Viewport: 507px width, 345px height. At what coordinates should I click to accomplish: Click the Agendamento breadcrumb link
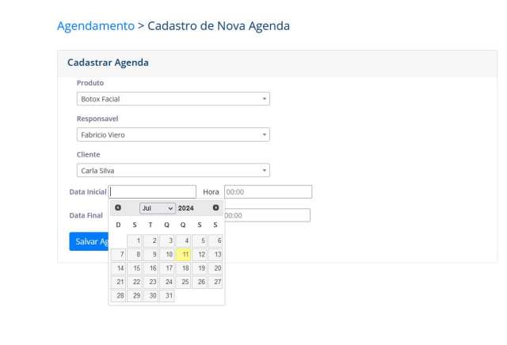pos(96,25)
